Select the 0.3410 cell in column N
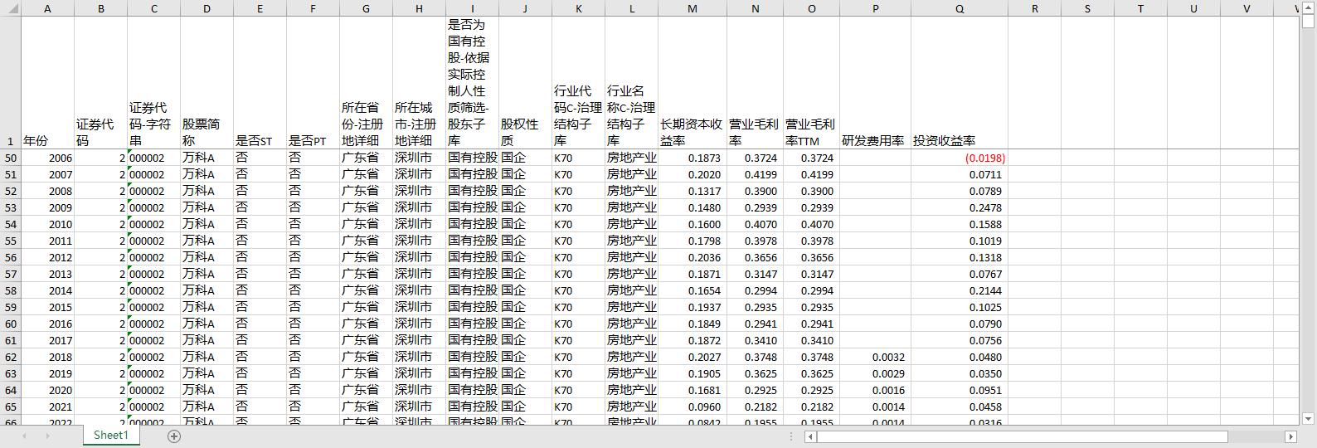Screen dimensions: 1317x448 (x=755, y=340)
